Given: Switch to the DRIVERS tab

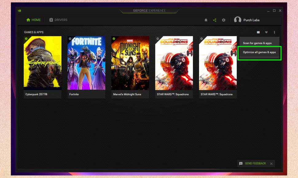Looking at the screenshot, I should tap(59, 20).
